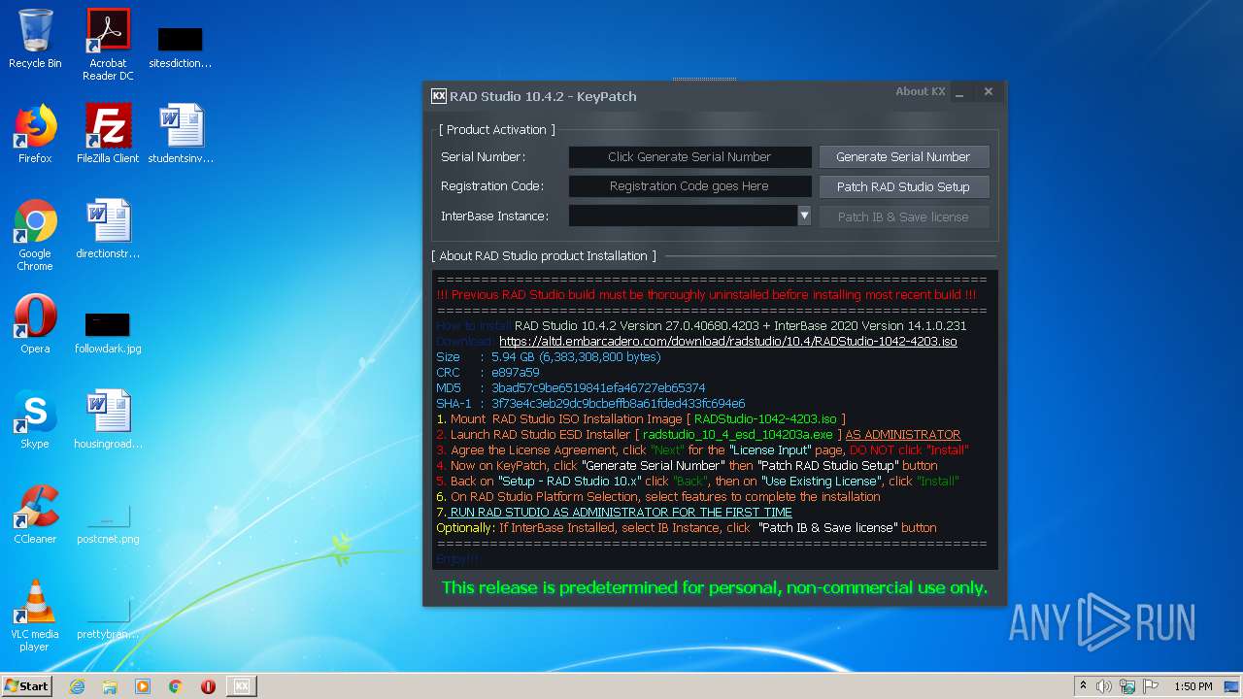Open Chrome from the taskbar

[x=176, y=686]
